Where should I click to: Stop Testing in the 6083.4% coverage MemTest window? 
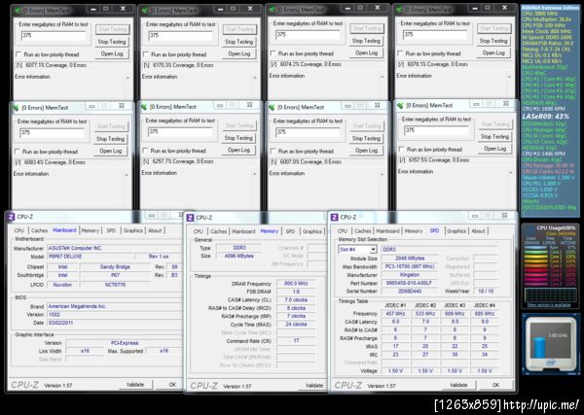[x=111, y=139]
